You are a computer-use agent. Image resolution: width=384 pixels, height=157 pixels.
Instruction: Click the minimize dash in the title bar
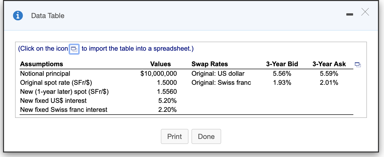[x=350, y=15]
